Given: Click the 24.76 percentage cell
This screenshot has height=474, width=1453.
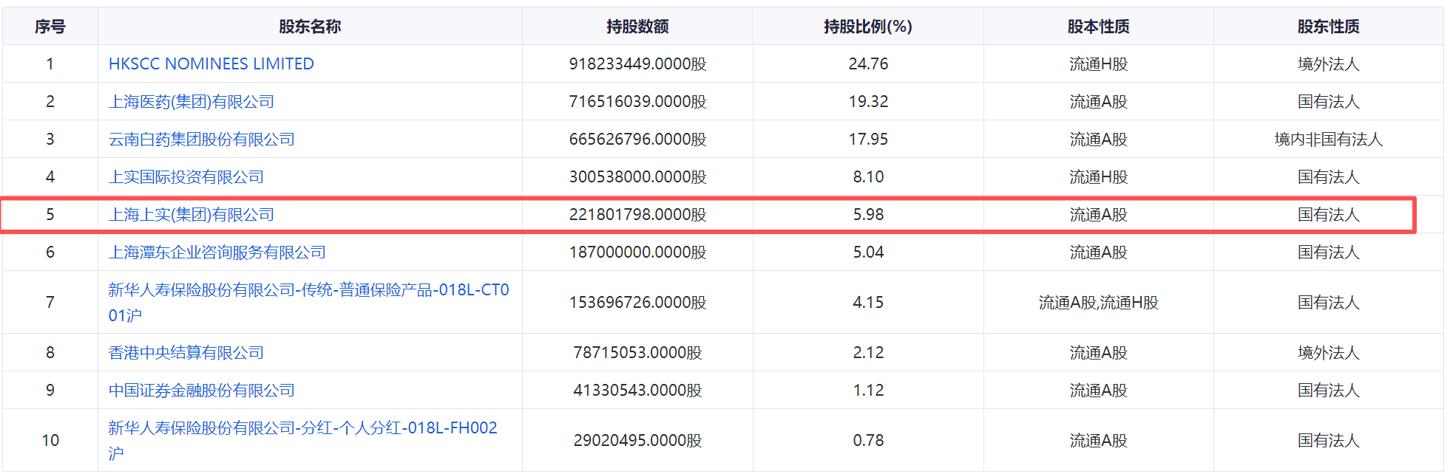Looking at the screenshot, I should (x=868, y=64).
